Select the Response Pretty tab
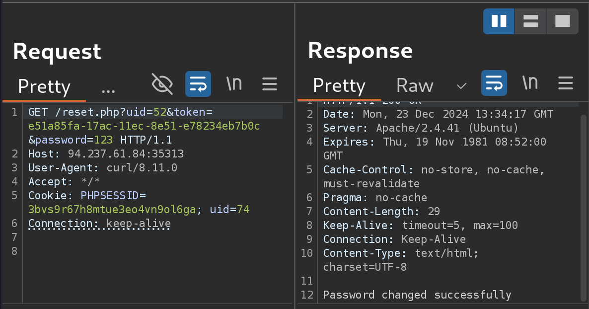Image resolution: width=589 pixels, height=309 pixels. [x=339, y=85]
